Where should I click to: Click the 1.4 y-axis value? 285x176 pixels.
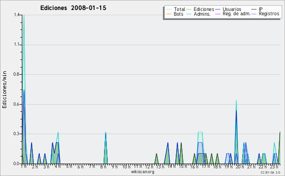tap(17, 15)
